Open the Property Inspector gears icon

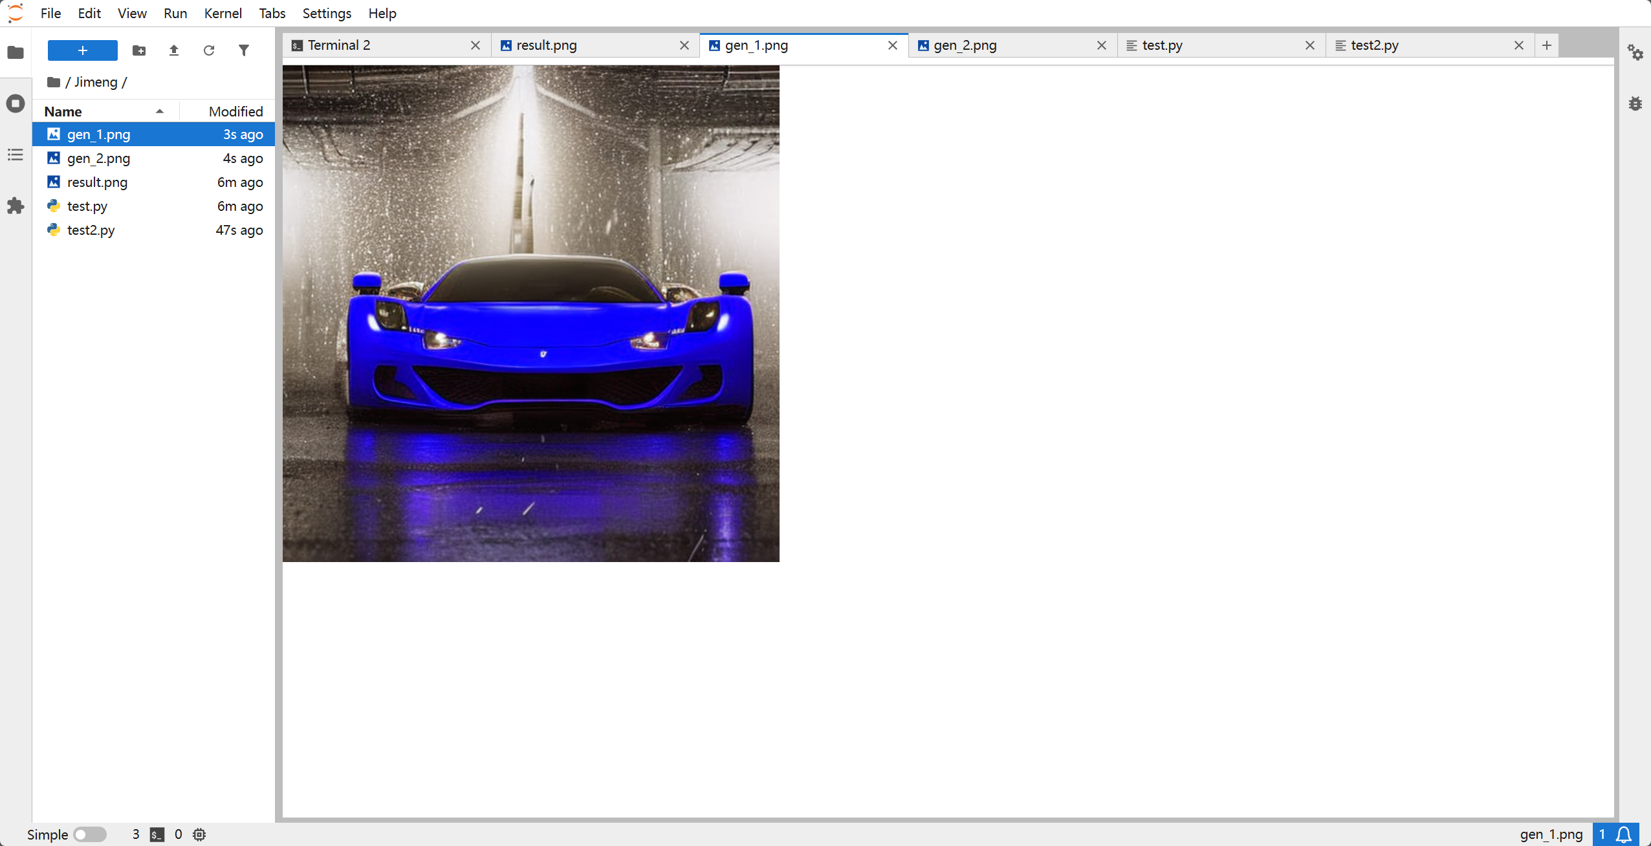tap(1635, 52)
